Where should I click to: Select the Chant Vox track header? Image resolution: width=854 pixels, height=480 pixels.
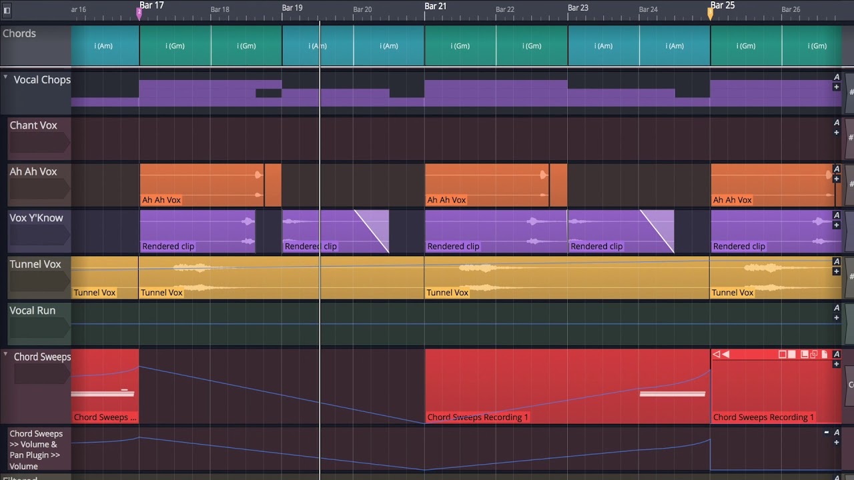click(x=39, y=139)
